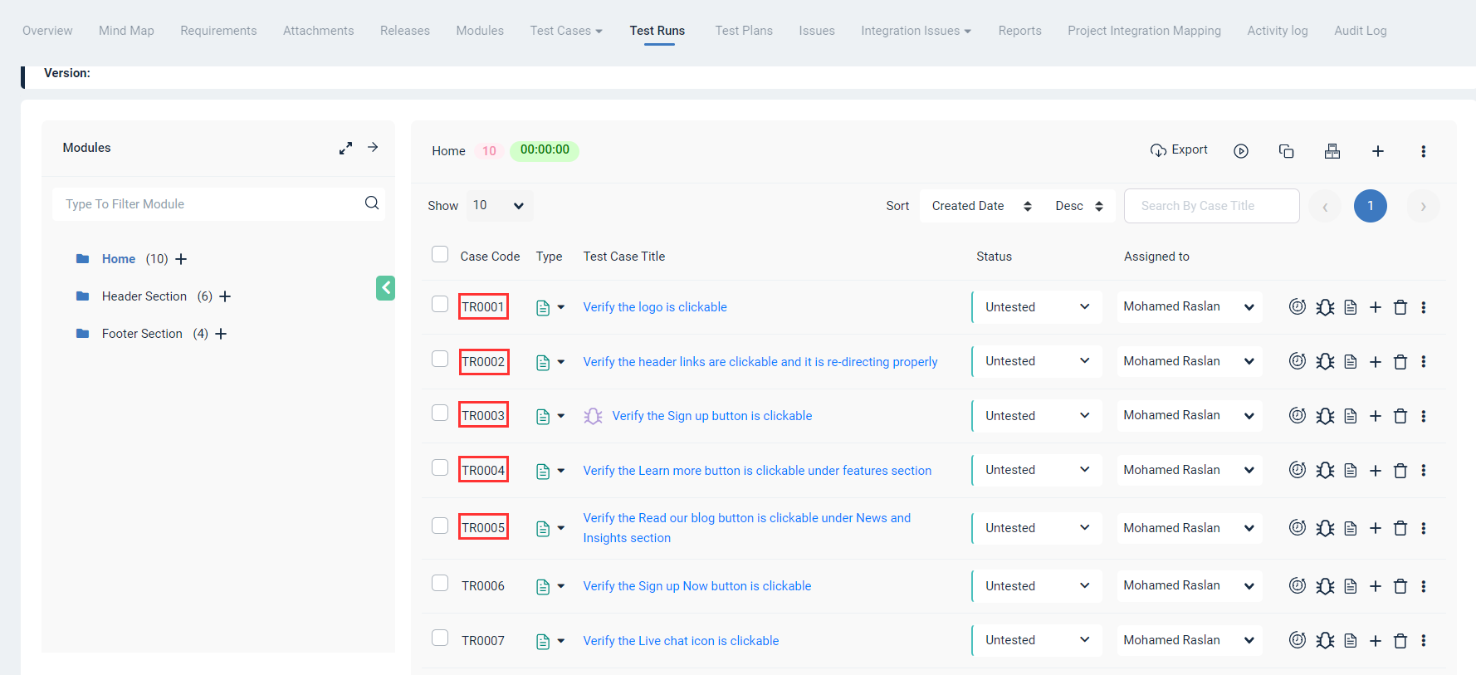
Task: Open three-dot menu in Home toolbar
Action: click(1424, 151)
